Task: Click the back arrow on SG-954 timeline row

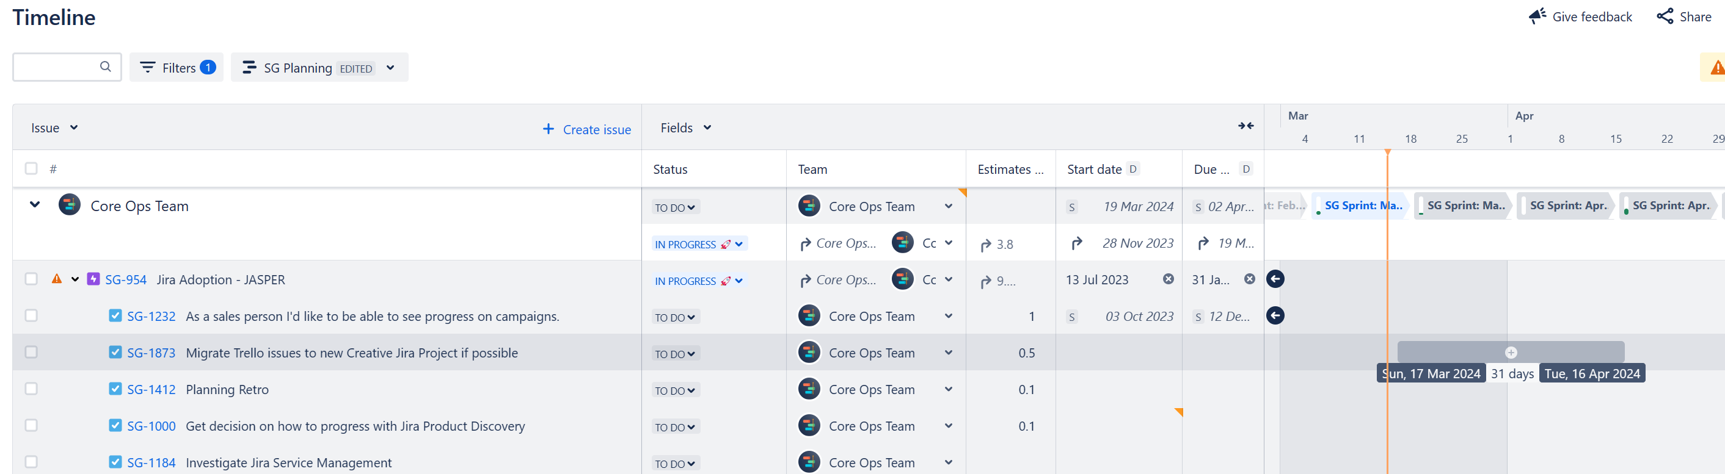Action: [x=1275, y=279]
